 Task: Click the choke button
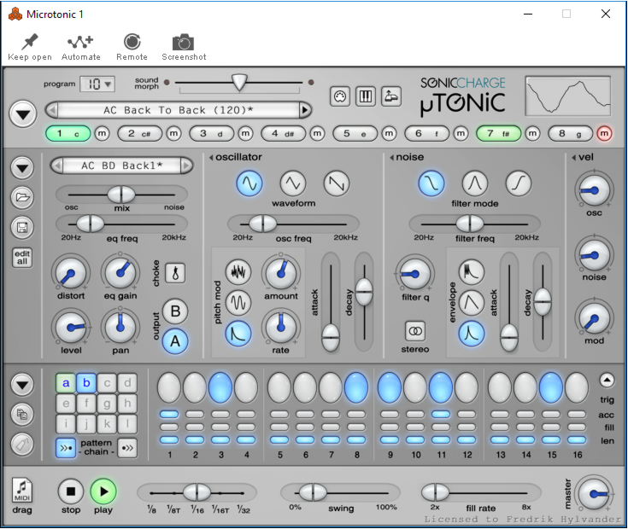[175, 273]
